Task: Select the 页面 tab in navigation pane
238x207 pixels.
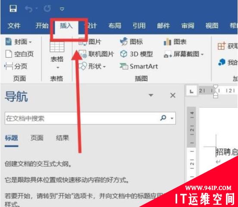Action: [x=37, y=138]
